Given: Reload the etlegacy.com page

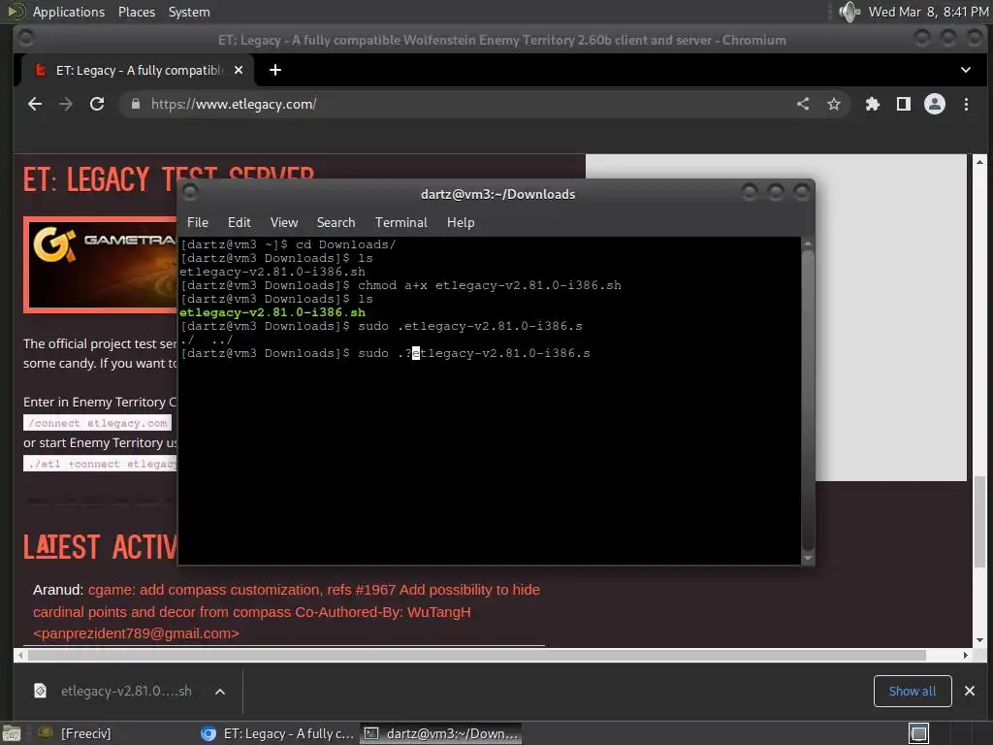Looking at the screenshot, I should click(97, 104).
